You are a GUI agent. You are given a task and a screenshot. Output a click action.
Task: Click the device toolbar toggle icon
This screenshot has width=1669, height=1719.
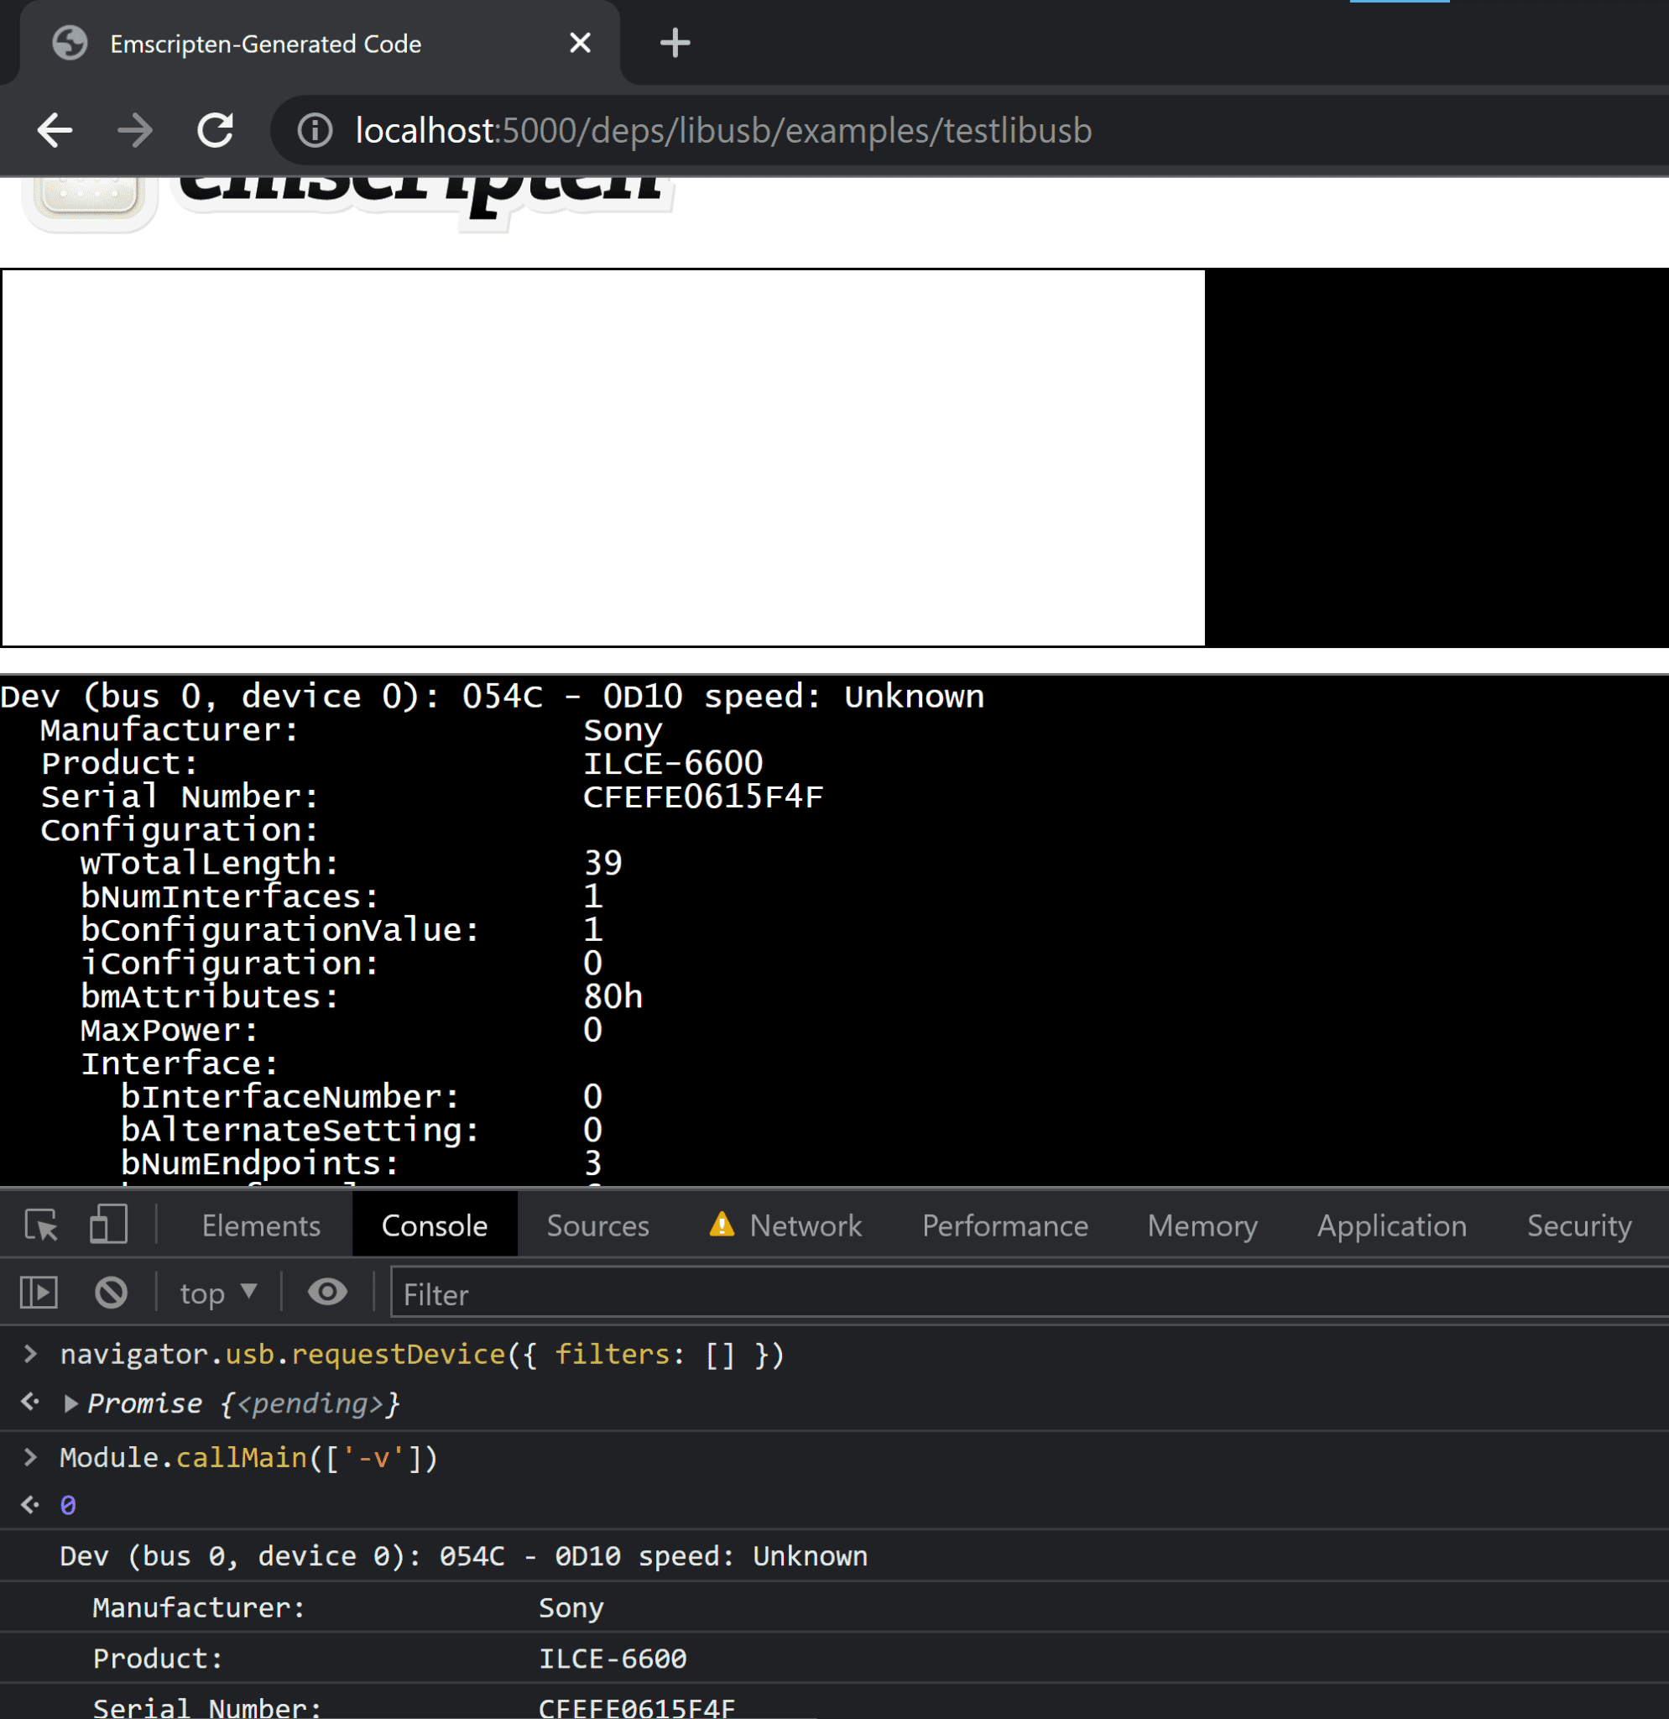click(x=104, y=1226)
